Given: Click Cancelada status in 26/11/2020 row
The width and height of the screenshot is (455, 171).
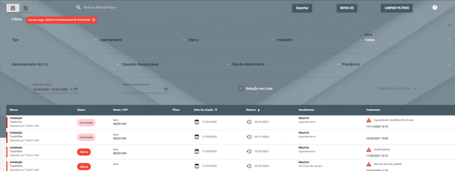Looking at the screenshot, I should click(86, 137).
